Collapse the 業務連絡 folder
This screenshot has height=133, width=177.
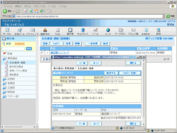pos(5,58)
